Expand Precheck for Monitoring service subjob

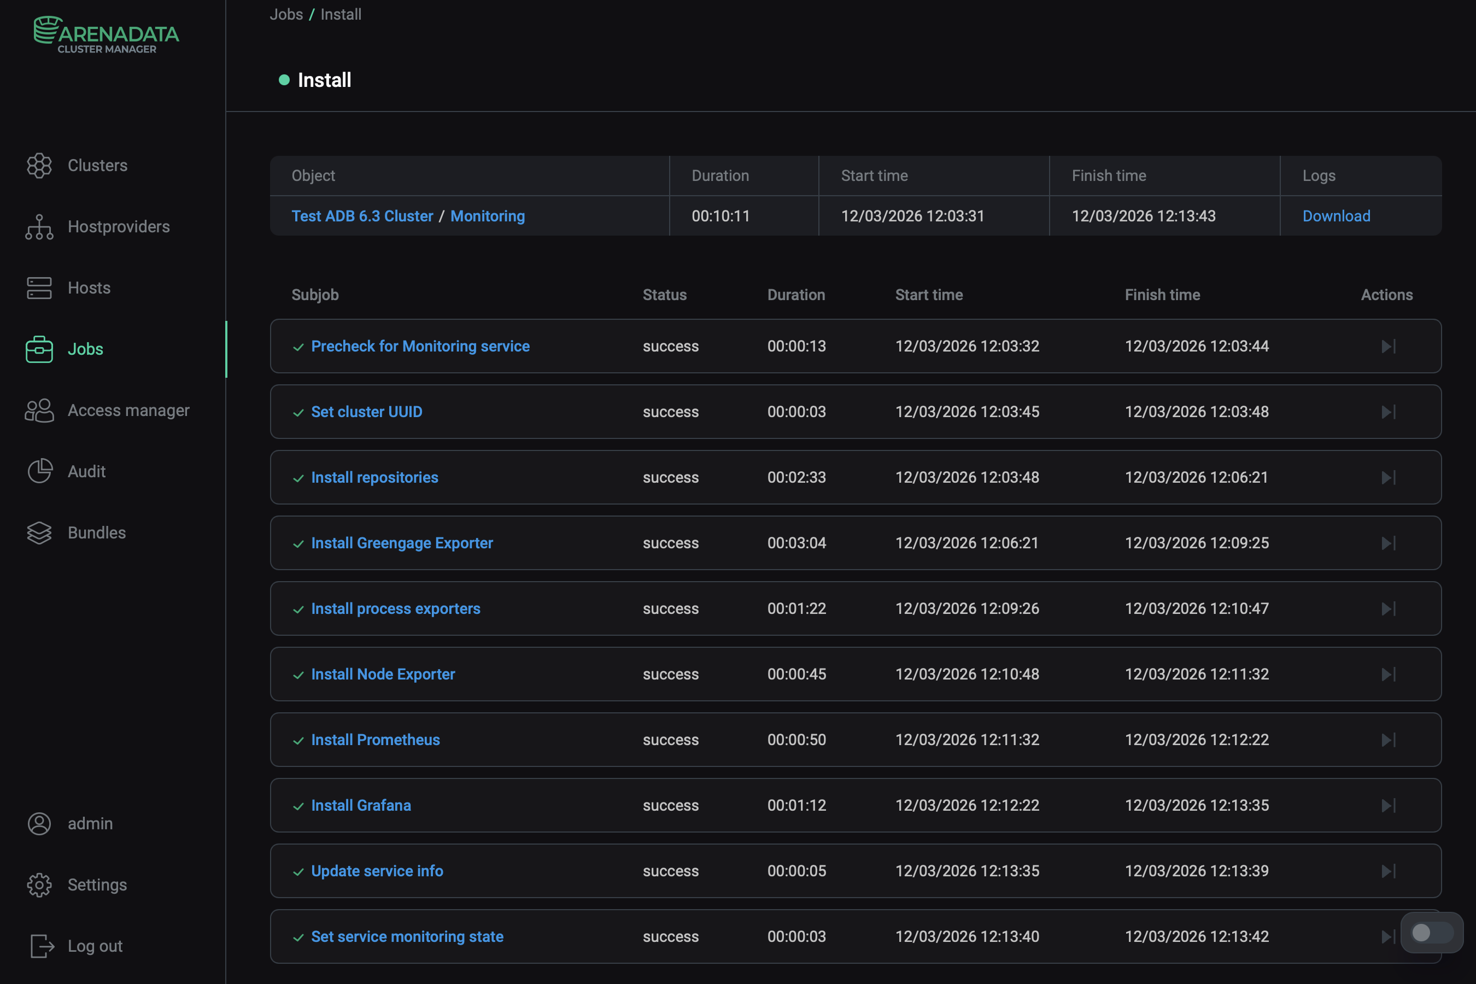[420, 347]
